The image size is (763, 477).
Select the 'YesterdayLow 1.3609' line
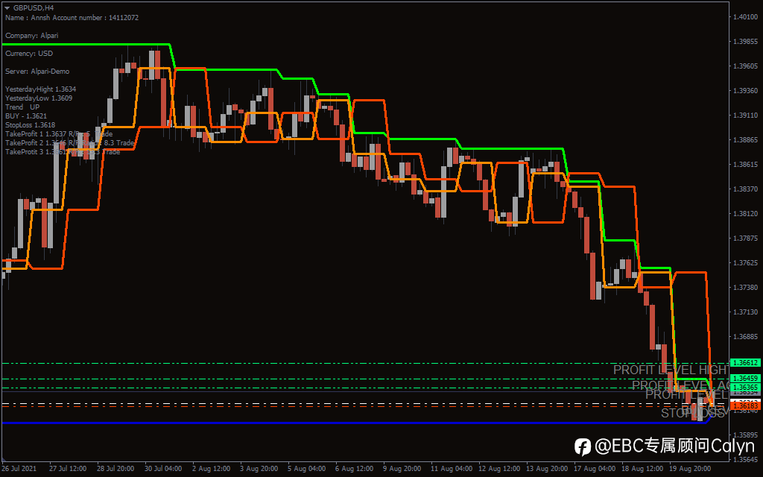[x=39, y=98]
